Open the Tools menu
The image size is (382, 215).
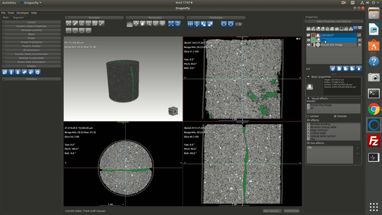pyautogui.click(x=11, y=13)
